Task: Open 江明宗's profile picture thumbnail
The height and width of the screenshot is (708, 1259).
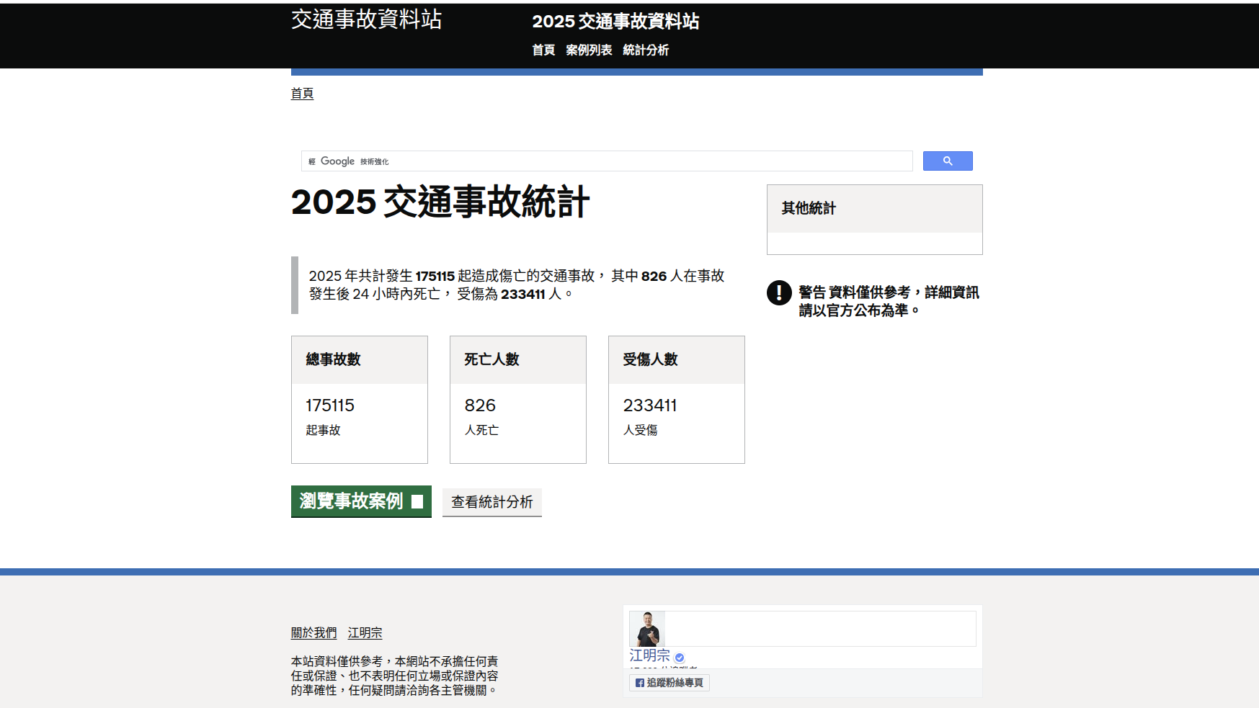Action: 647,629
